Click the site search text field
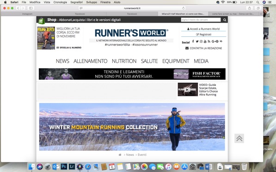The height and width of the screenshot is (172, 276). (201, 20)
